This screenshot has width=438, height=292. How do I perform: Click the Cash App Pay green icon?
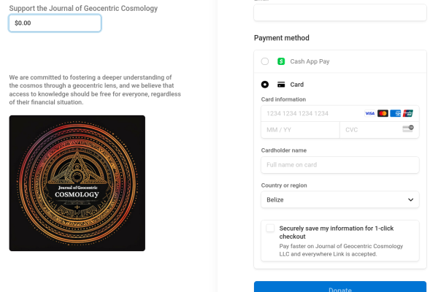(281, 61)
